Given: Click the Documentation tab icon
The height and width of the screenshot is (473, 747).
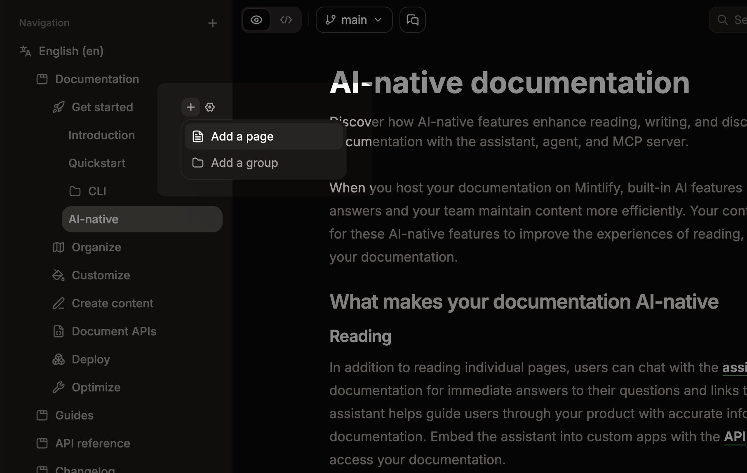Looking at the screenshot, I should click(42, 79).
